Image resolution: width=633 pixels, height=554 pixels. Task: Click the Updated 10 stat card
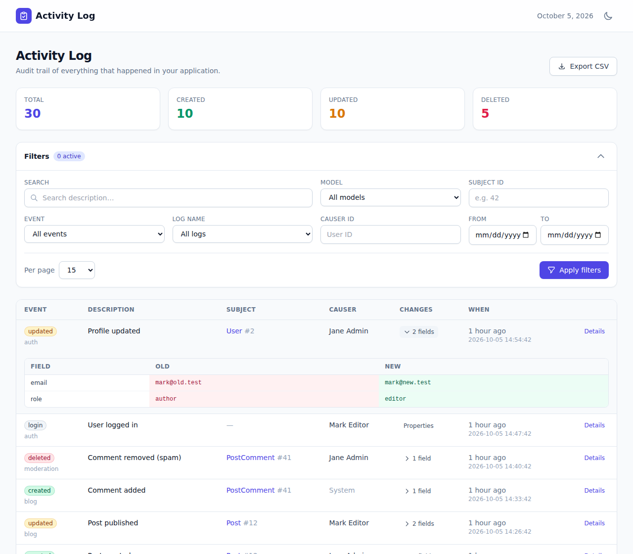click(x=393, y=109)
